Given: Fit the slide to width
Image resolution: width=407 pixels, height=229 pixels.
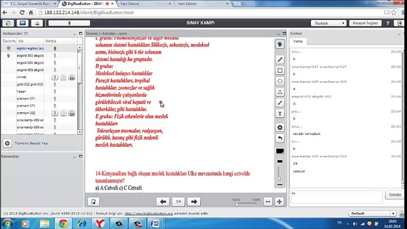Looking at the screenshot, I should tap(268, 202).
